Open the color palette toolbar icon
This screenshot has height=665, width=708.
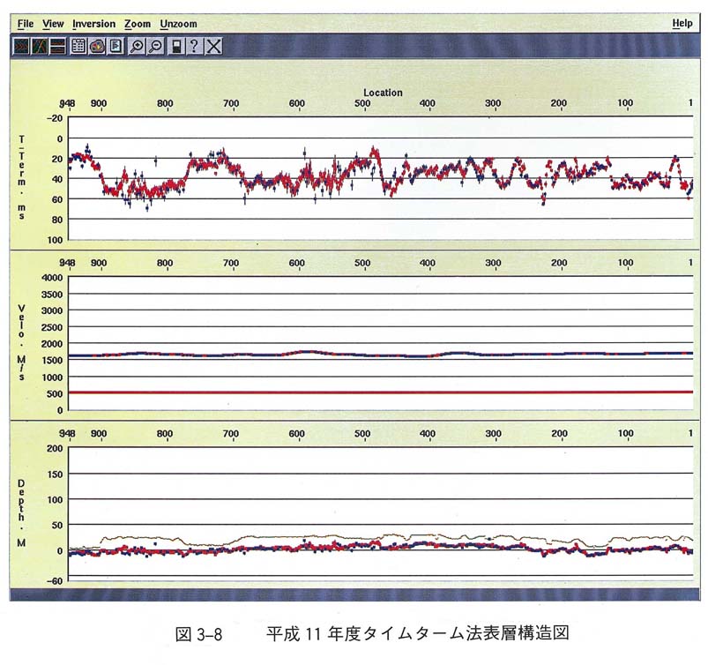(97, 46)
